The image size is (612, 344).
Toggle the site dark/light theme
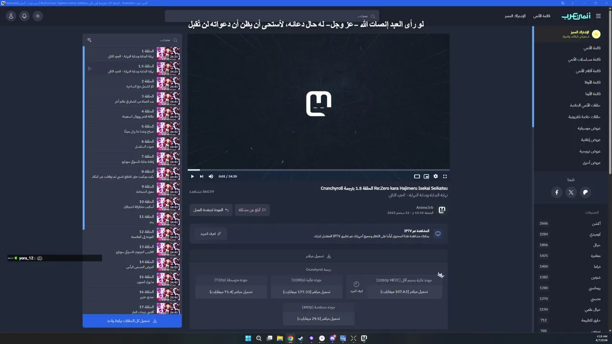click(x=38, y=16)
